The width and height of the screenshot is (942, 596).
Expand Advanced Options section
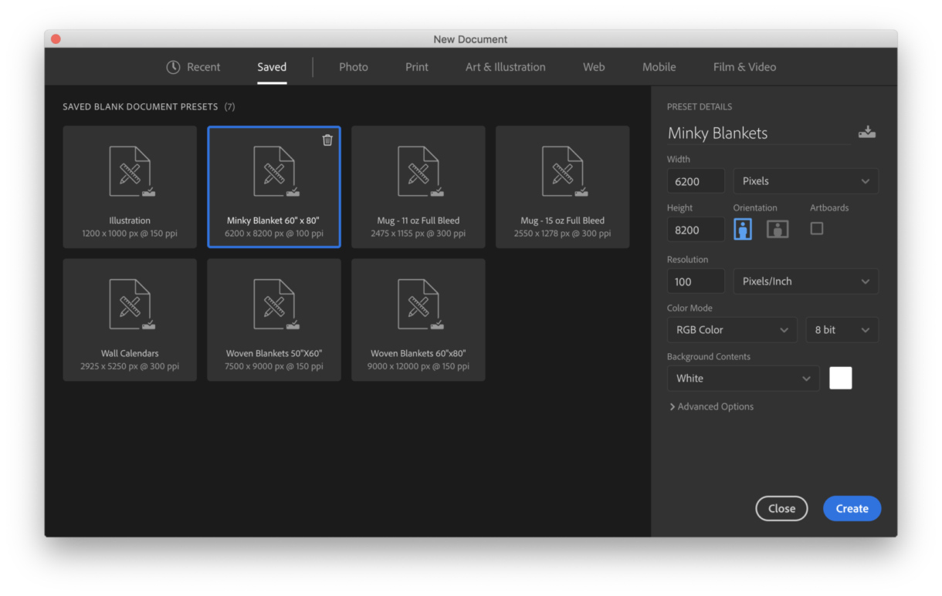click(x=711, y=406)
